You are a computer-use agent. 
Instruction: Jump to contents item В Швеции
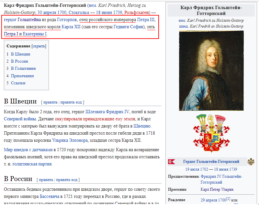click(20, 54)
